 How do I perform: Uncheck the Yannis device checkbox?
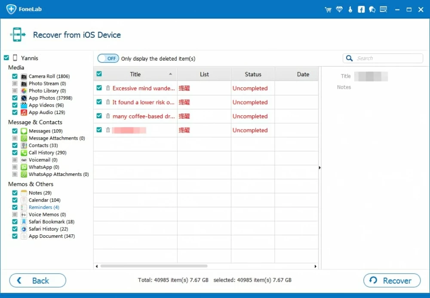6,58
